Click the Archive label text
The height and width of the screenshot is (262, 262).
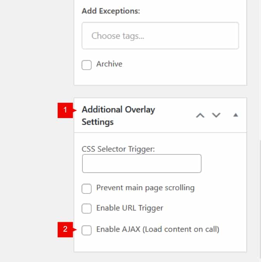(x=109, y=64)
